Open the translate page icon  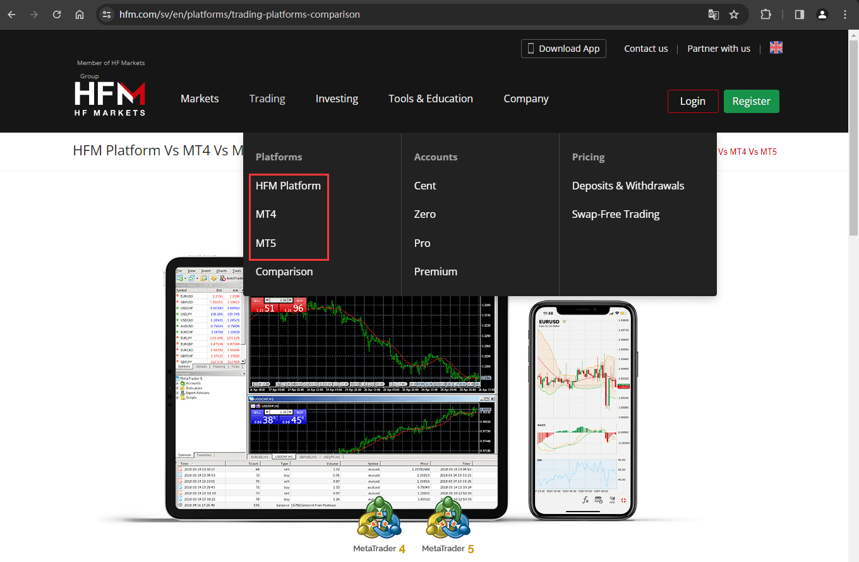tap(713, 14)
